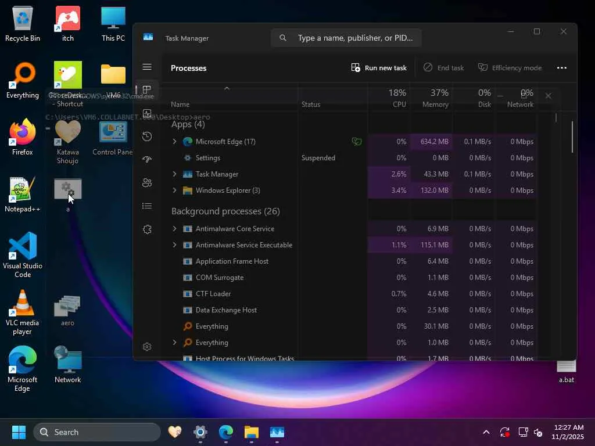Select the Control Panel desktop icon
The height and width of the screenshot is (446, 595).
(x=113, y=138)
